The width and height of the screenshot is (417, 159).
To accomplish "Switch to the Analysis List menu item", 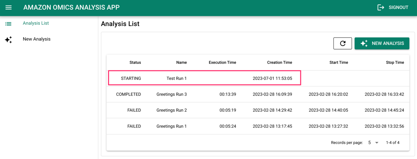I will click(x=36, y=23).
